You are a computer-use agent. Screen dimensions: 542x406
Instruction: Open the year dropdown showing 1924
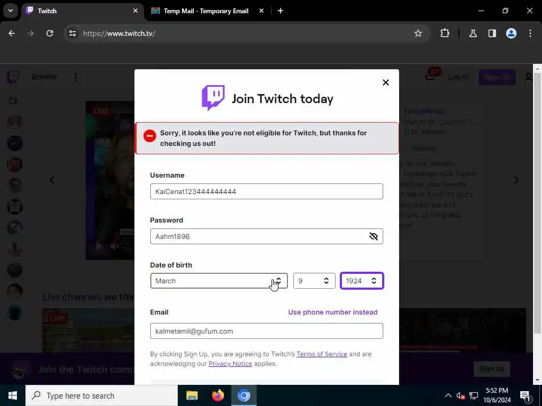click(x=362, y=281)
